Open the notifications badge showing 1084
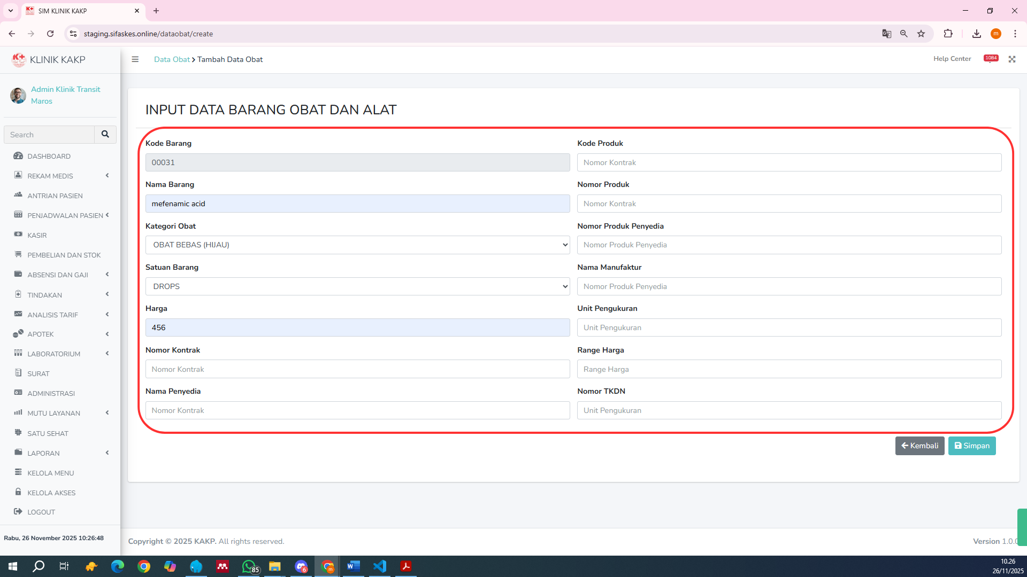Viewport: 1027px width, 577px height. pyautogui.click(x=991, y=58)
